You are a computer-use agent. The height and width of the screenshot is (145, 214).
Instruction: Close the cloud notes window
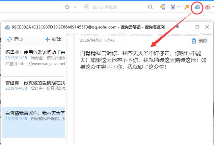pyautogui.click(x=207, y=27)
